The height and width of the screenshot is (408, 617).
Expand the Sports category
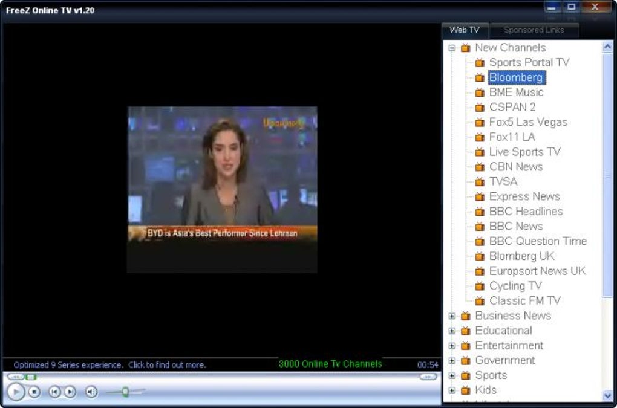tap(452, 376)
